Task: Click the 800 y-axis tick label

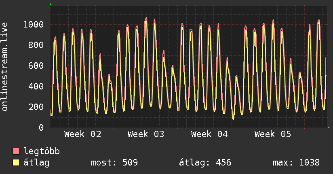Action: coord(36,45)
